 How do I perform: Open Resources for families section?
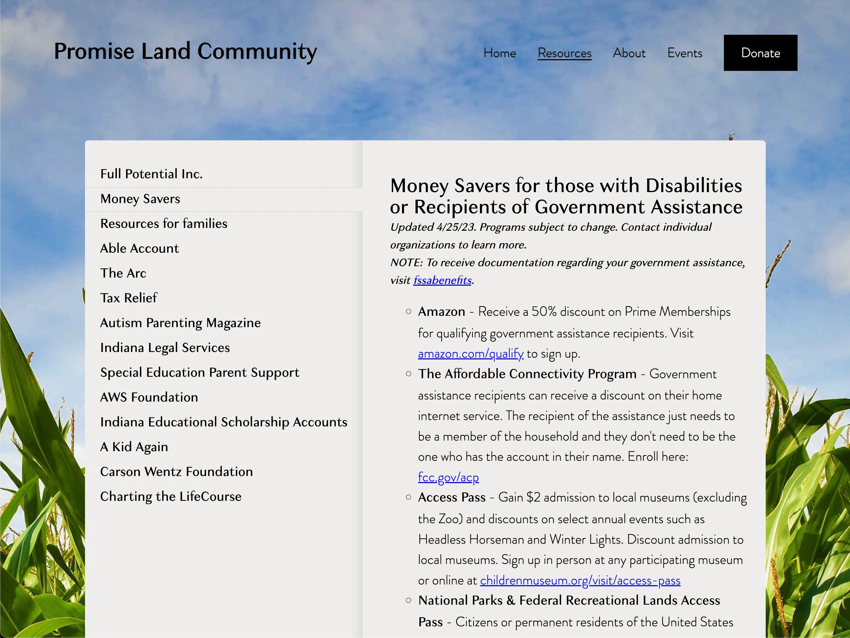(x=164, y=223)
